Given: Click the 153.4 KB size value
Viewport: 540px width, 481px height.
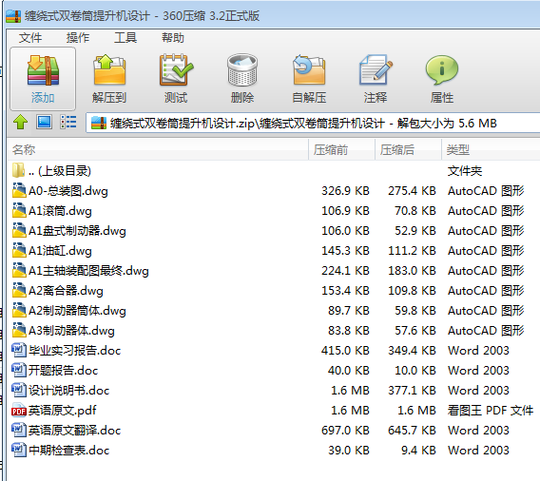Looking at the screenshot, I should tap(345, 291).
